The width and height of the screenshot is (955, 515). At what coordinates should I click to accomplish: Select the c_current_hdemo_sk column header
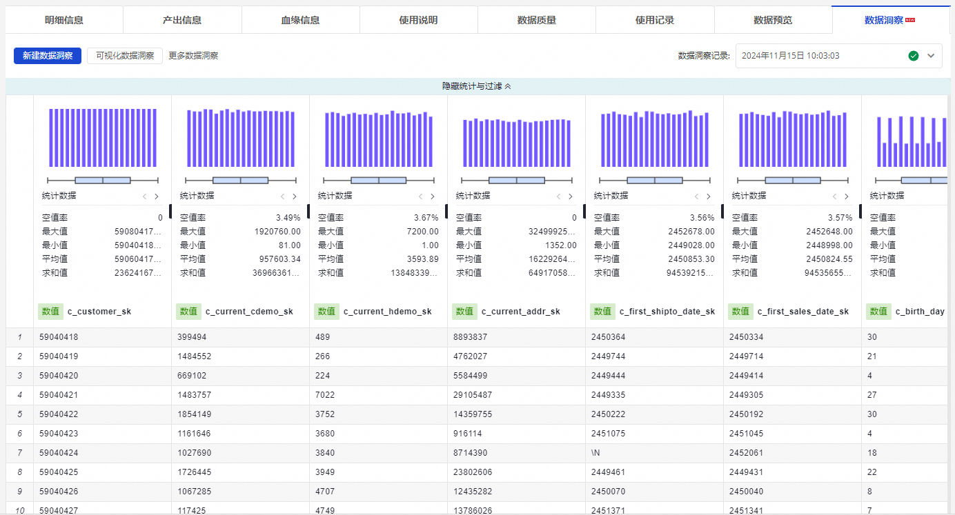pos(387,312)
